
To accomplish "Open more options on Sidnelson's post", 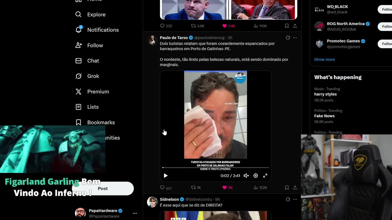I will [295, 199].
